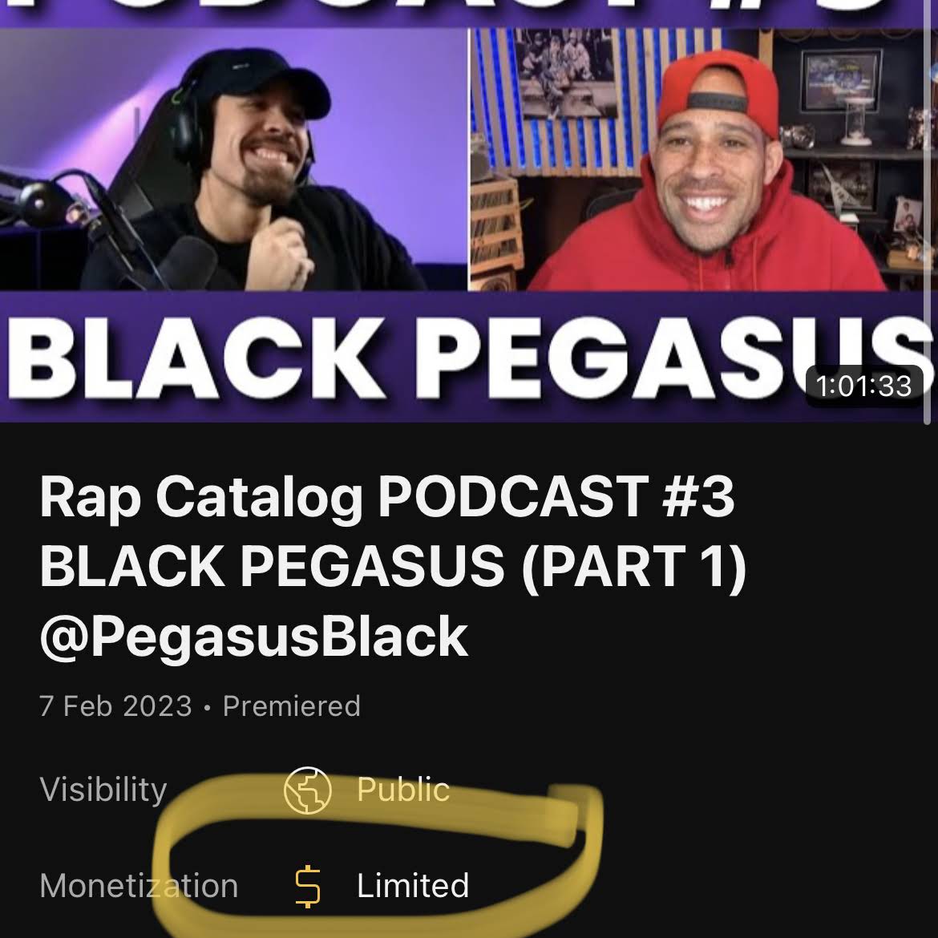Click the 7 Feb 2023 date

tap(115, 706)
